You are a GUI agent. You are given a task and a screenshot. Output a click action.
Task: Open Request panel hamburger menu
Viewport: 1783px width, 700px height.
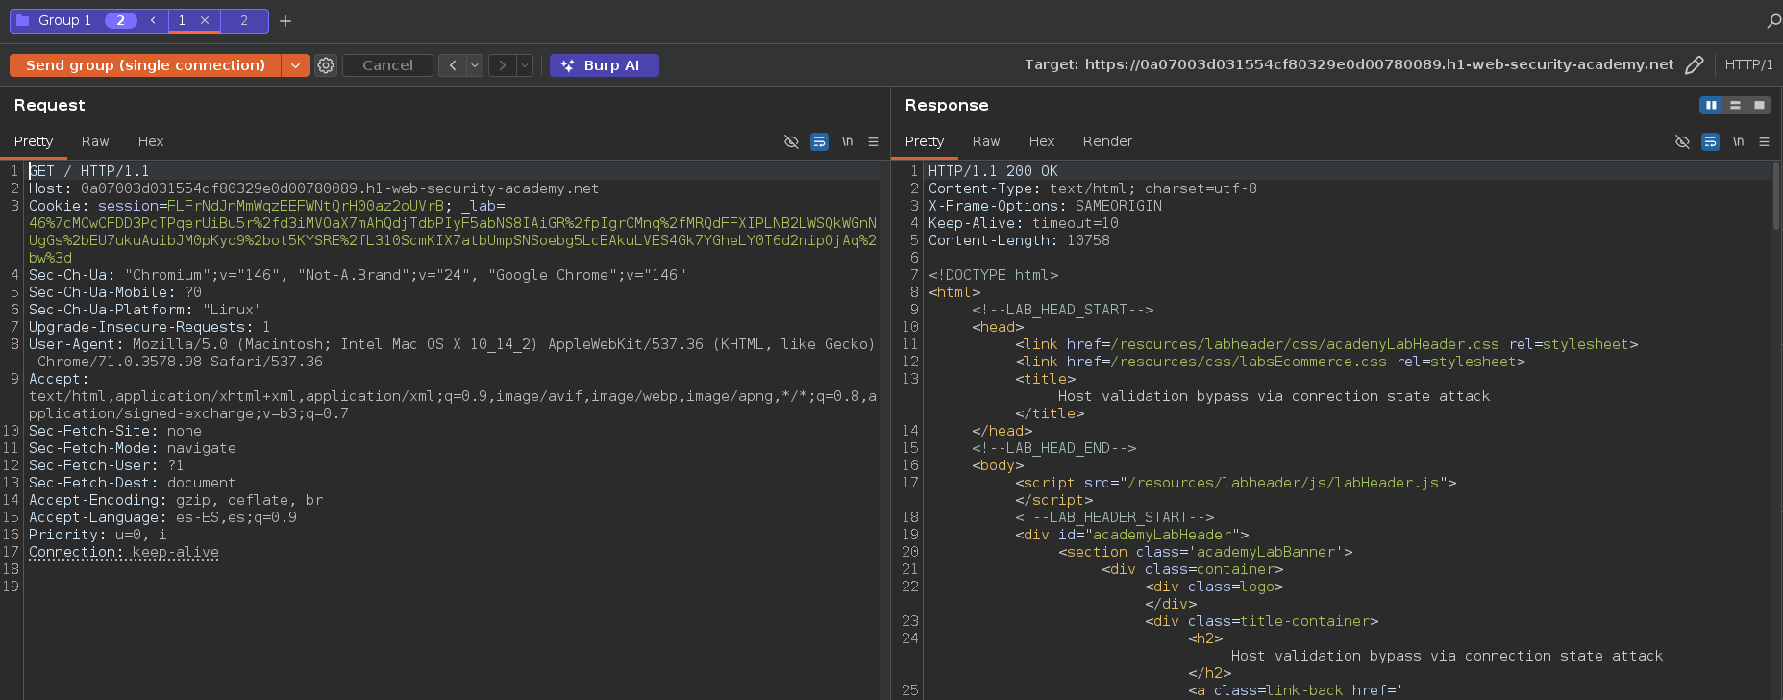[873, 141]
